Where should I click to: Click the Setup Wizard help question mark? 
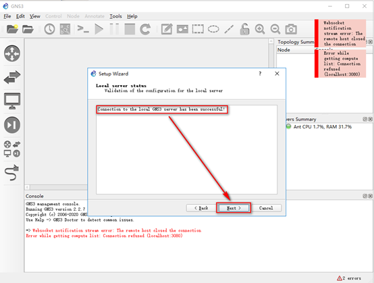(x=260, y=74)
